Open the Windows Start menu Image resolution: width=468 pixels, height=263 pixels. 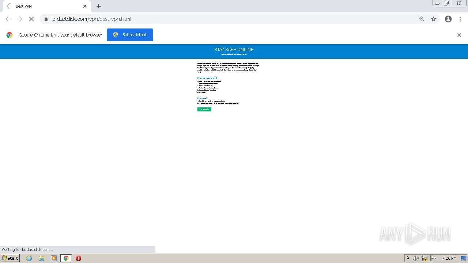click(10, 258)
